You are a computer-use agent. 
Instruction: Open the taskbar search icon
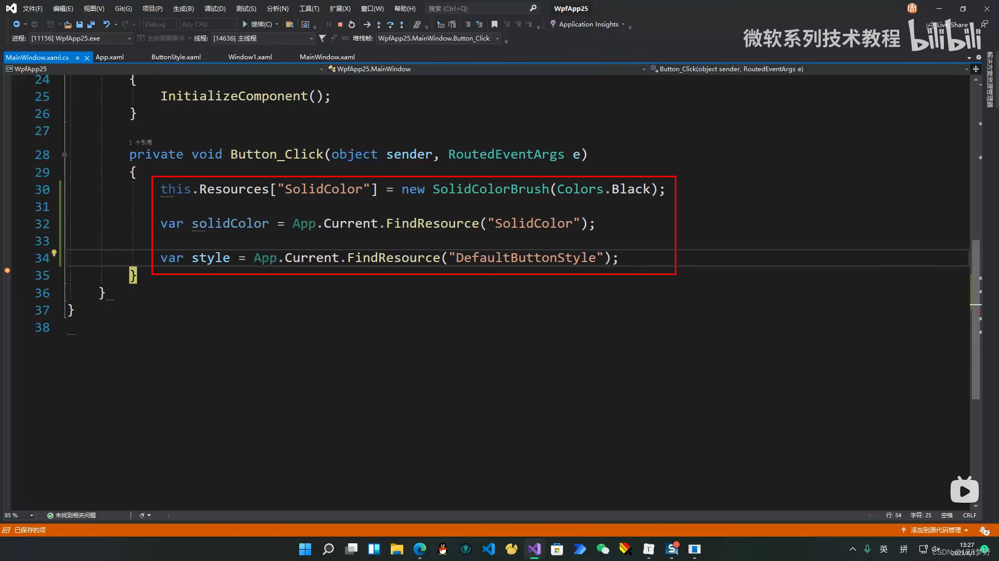328,549
